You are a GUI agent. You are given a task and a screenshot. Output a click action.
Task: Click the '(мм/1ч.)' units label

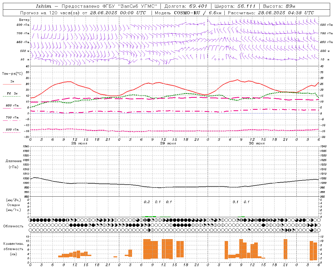[x=14, y=210]
